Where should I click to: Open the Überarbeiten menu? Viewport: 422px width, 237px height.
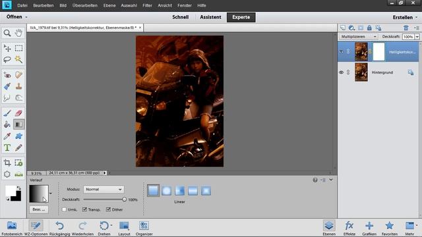coord(85,5)
